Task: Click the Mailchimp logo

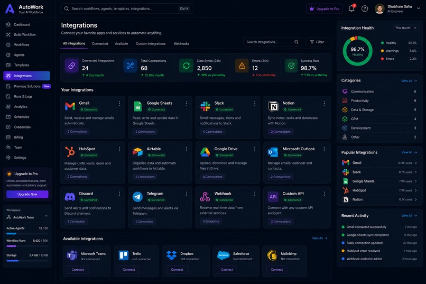Action: pos(272,255)
